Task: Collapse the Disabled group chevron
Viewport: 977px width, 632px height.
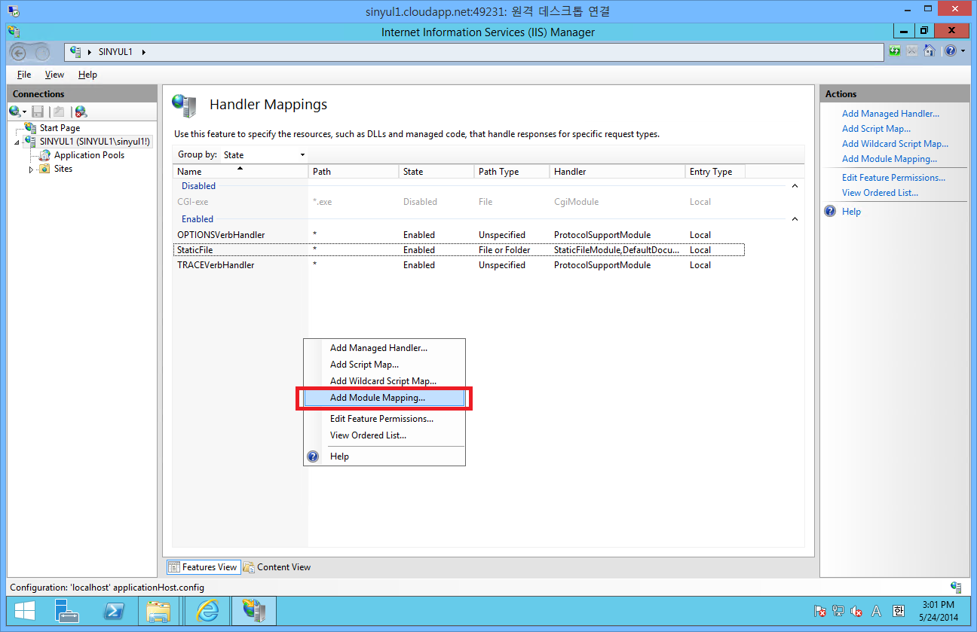Action: (795, 186)
